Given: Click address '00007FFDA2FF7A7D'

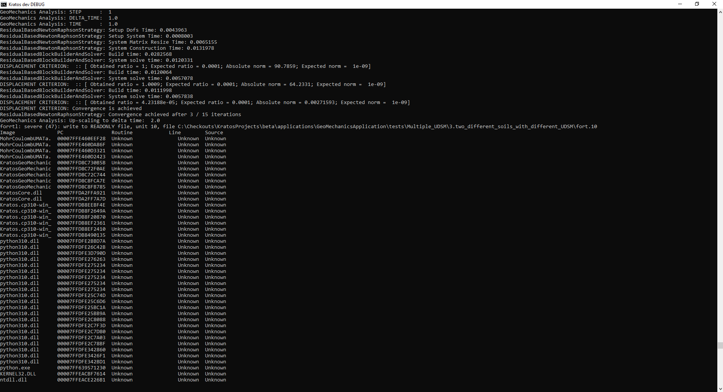Looking at the screenshot, I should [81, 199].
